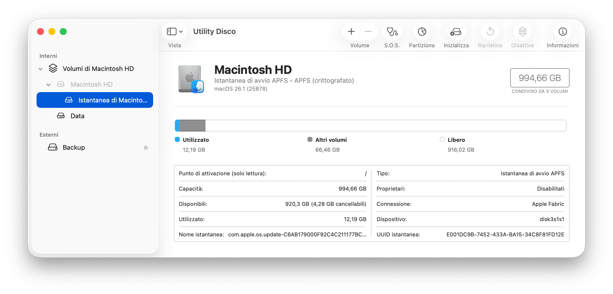613x294 pixels.
Task: Open the Informazioni info icon
Action: [563, 32]
